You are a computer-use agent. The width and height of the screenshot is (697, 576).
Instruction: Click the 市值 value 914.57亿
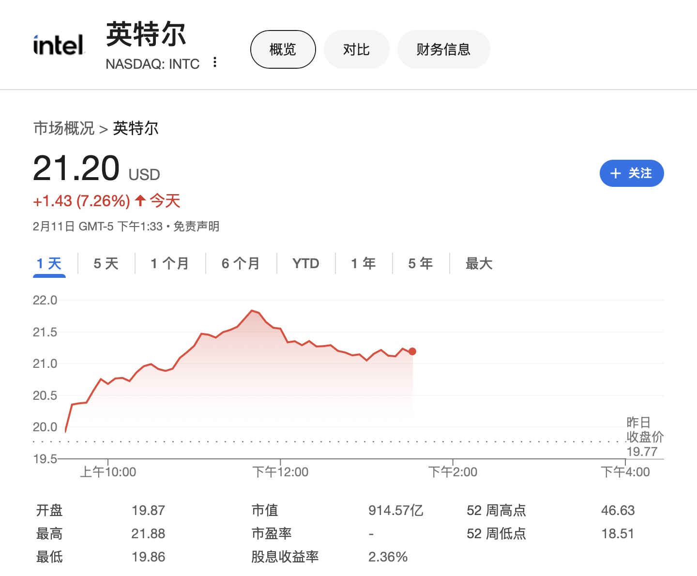396,510
